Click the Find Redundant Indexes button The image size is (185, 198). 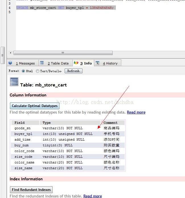pyautogui.click(x=31, y=190)
